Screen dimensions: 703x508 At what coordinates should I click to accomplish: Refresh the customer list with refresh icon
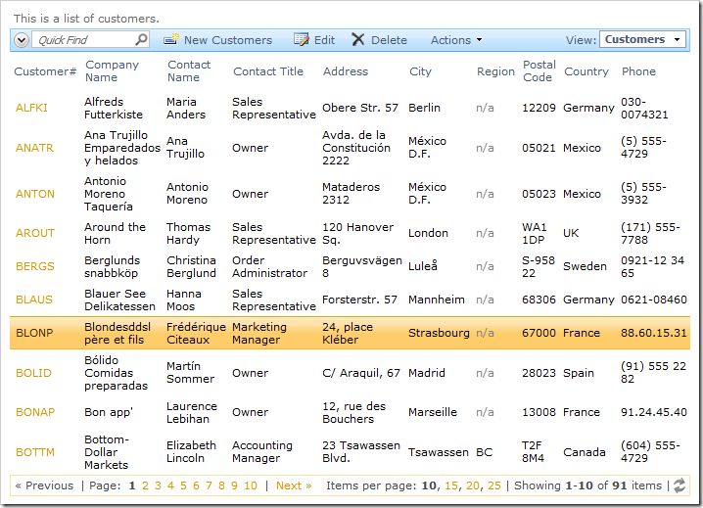[680, 485]
